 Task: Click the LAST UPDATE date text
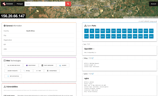(x=148, y=21)
